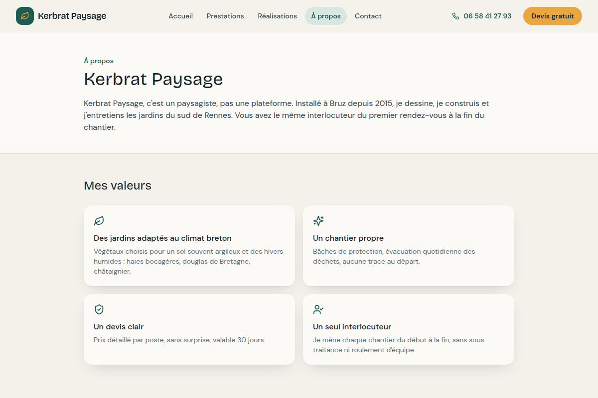The height and width of the screenshot is (398, 598).
Task: Click the small À propos breadcrumb label
Action: (99, 61)
